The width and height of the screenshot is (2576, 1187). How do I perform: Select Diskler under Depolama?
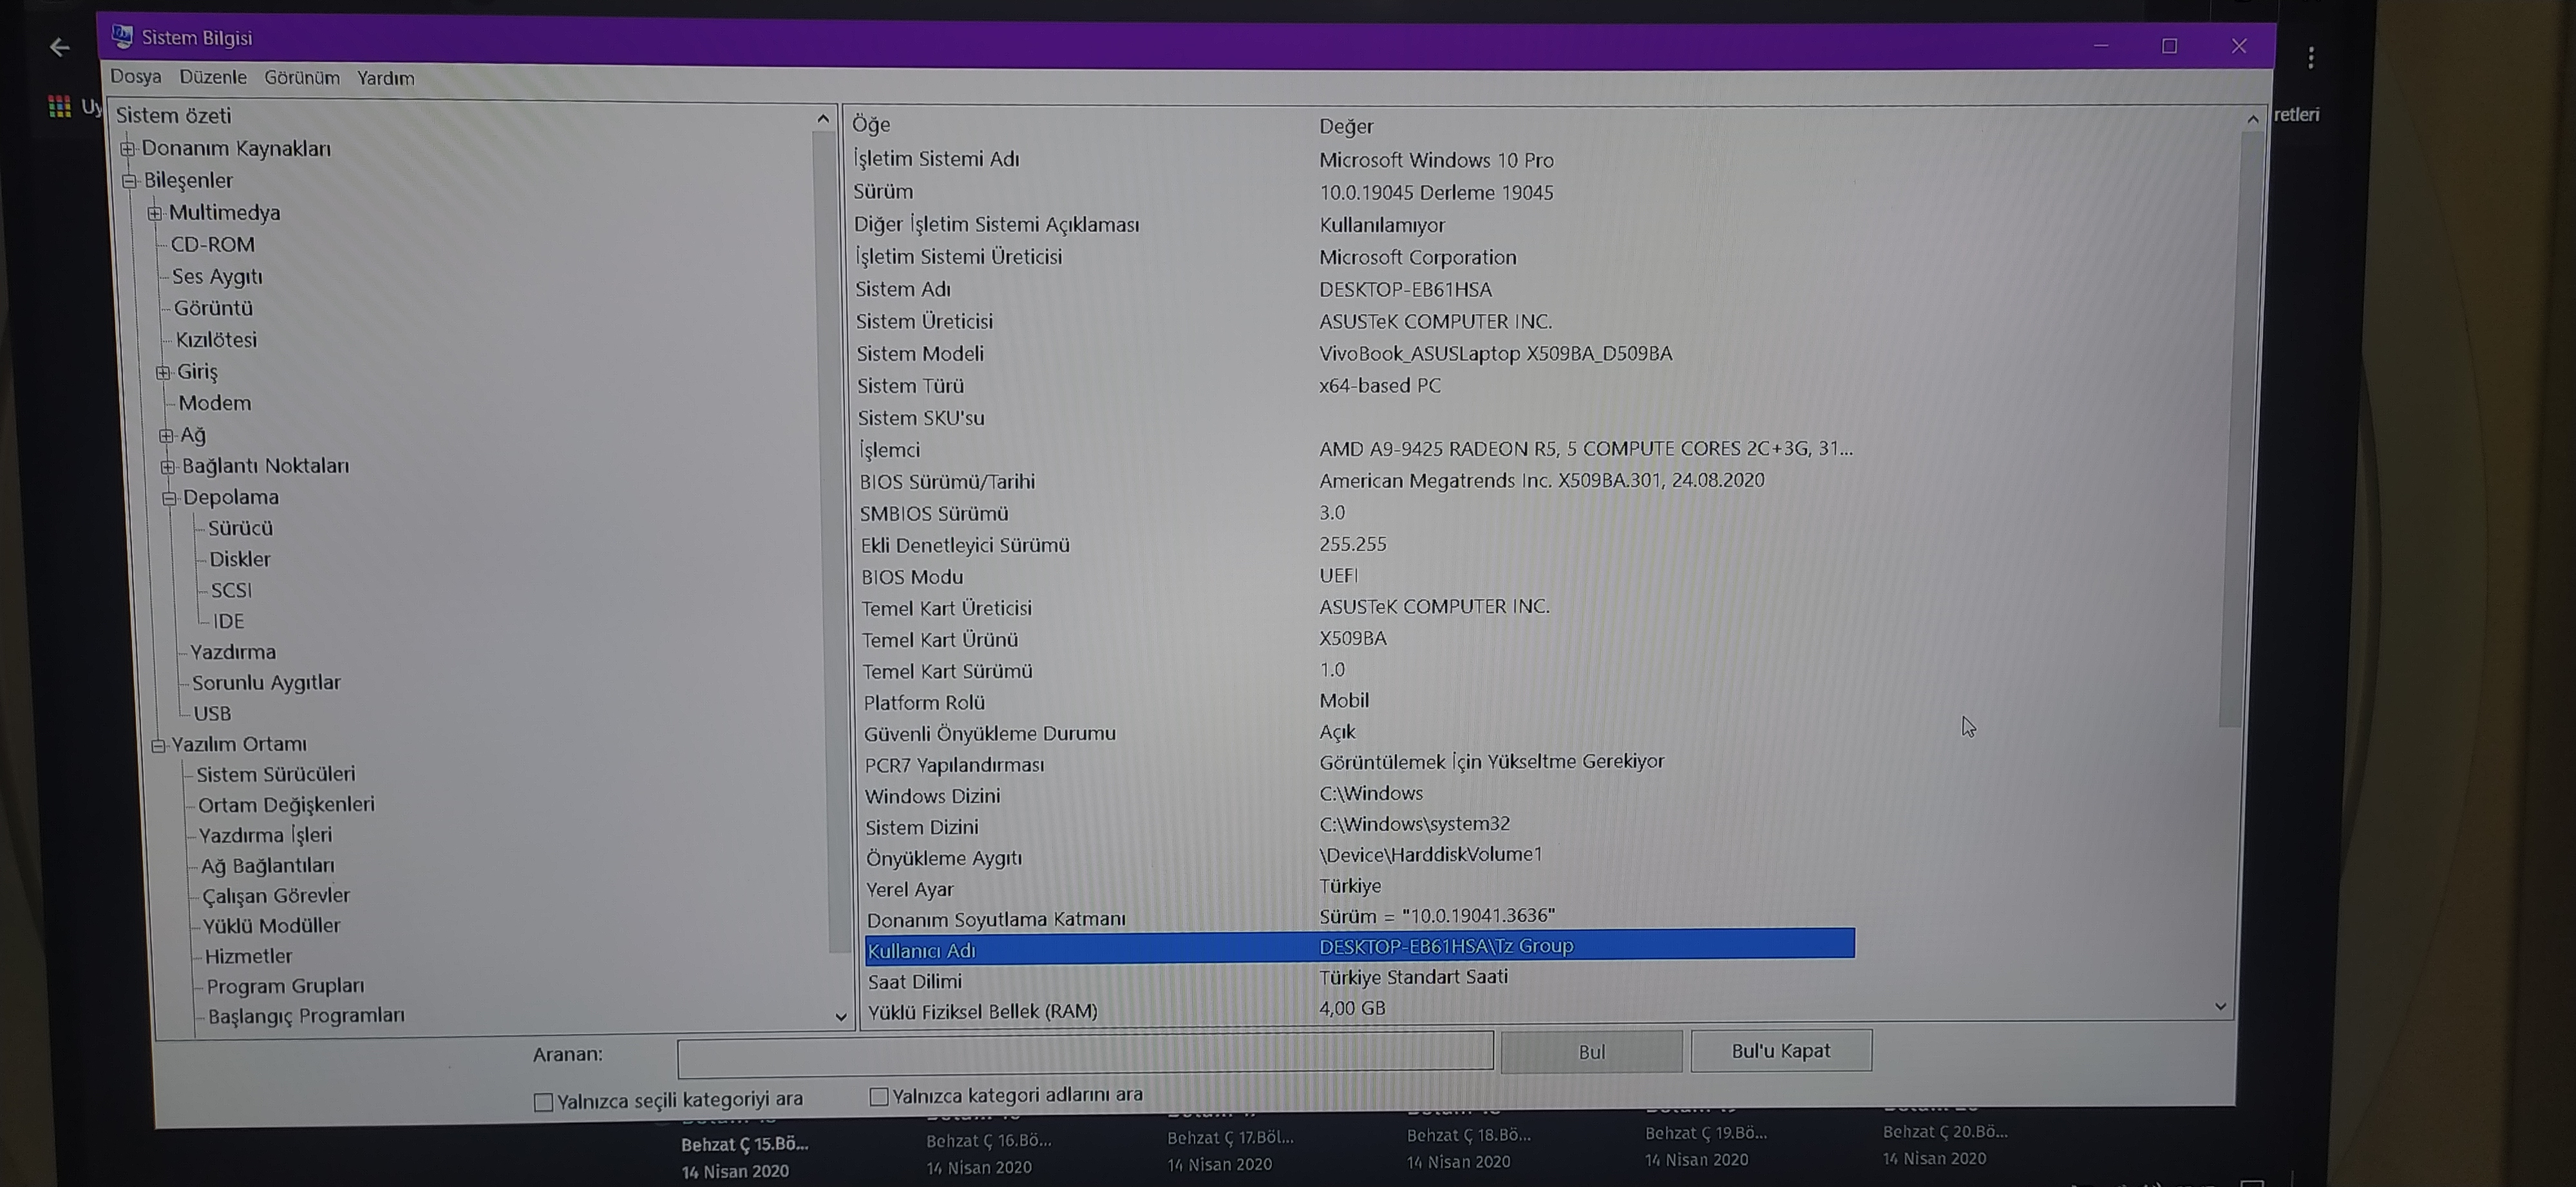pyautogui.click(x=240, y=559)
